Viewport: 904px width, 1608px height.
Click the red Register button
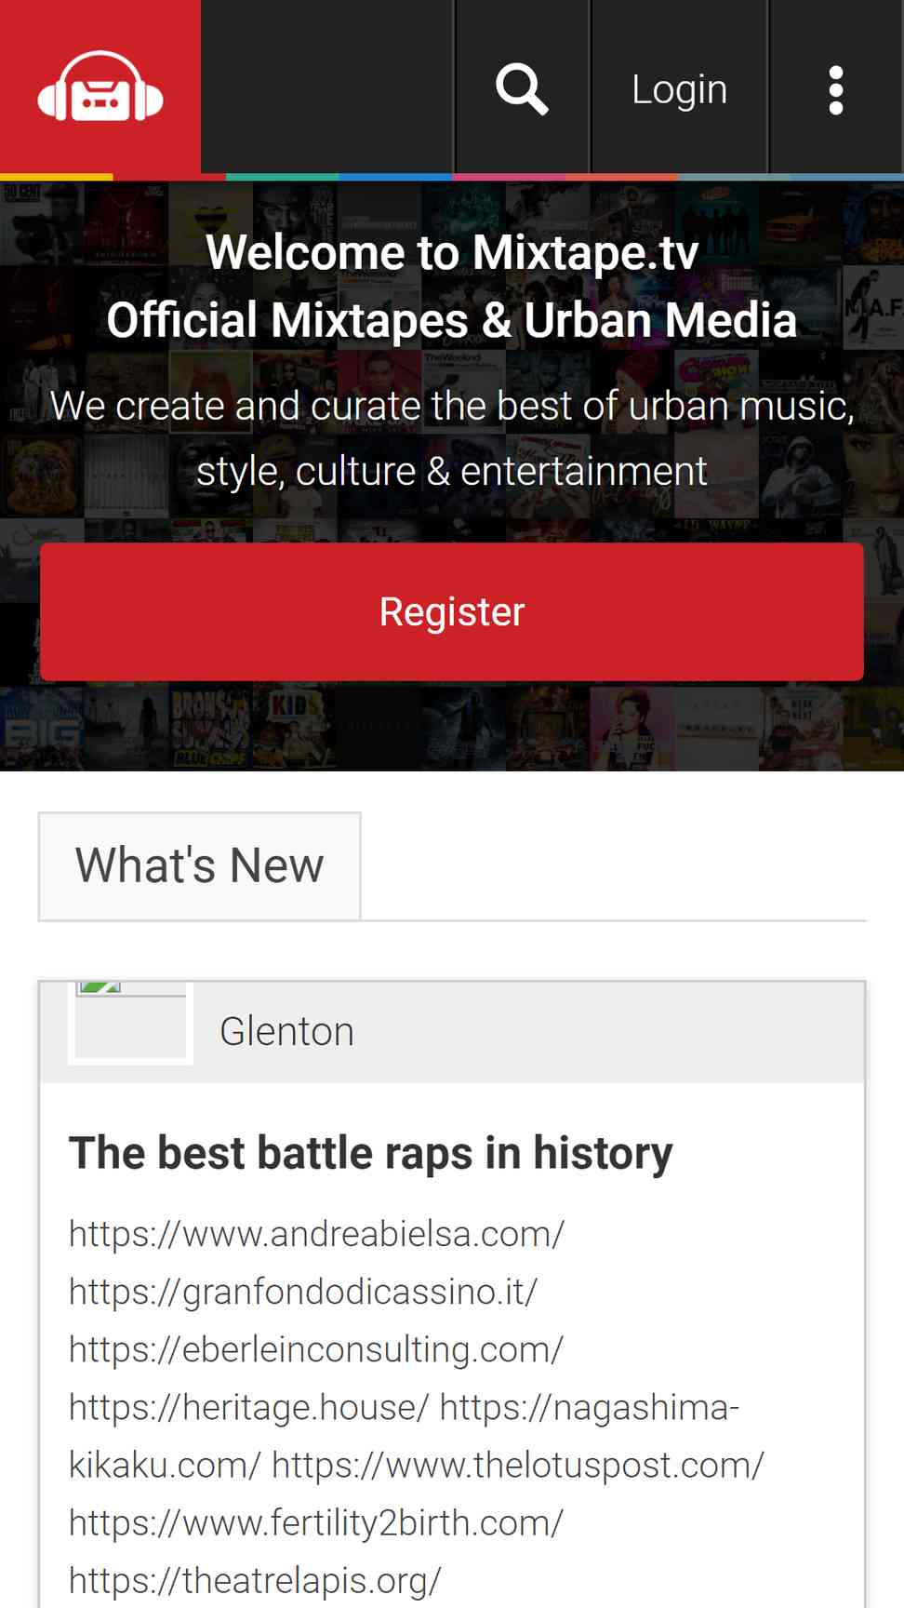coord(452,611)
